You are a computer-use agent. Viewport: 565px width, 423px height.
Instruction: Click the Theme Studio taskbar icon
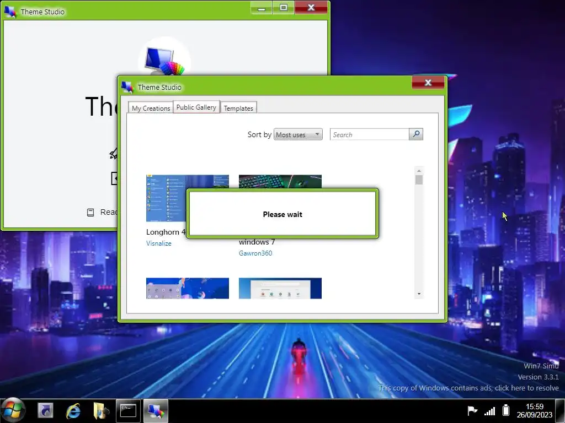(x=156, y=411)
